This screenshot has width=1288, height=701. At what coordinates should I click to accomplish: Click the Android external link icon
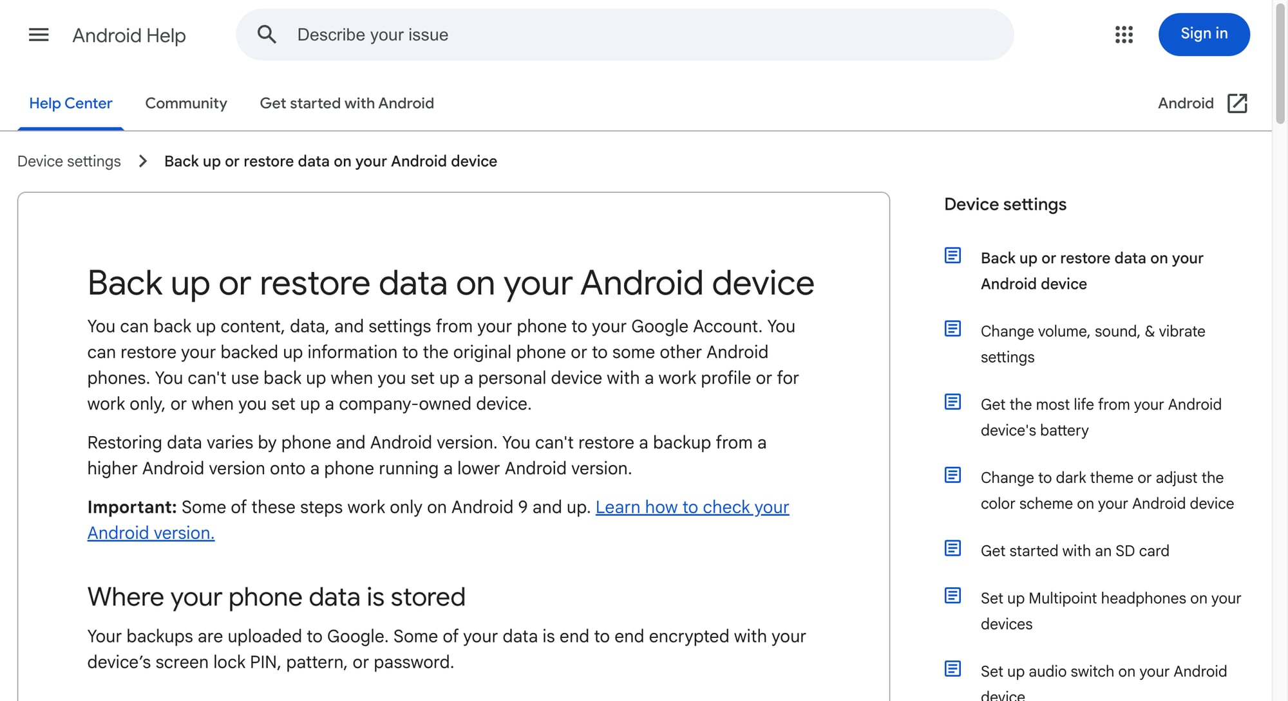[x=1237, y=104]
